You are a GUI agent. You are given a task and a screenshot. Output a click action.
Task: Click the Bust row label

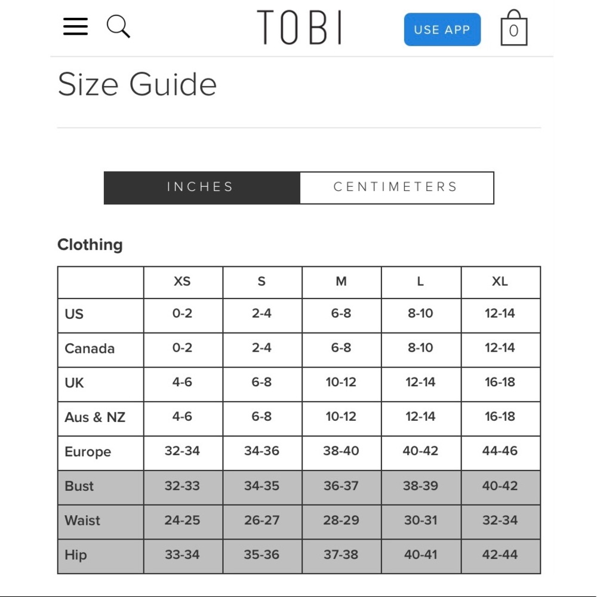point(79,486)
